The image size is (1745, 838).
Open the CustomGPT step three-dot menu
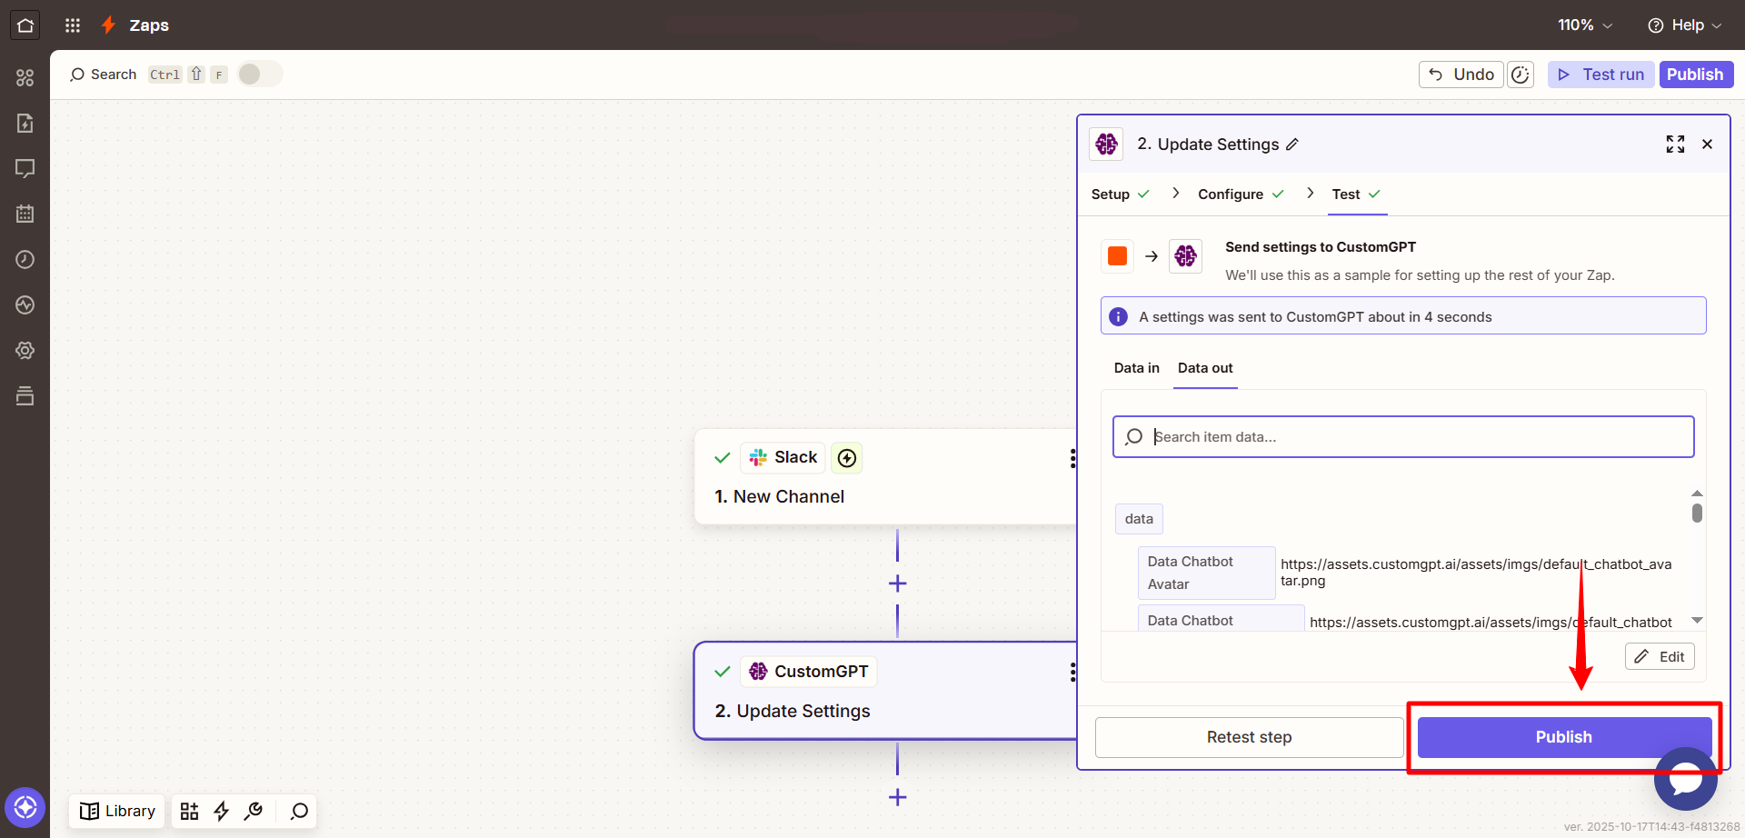click(x=1072, y=673)
